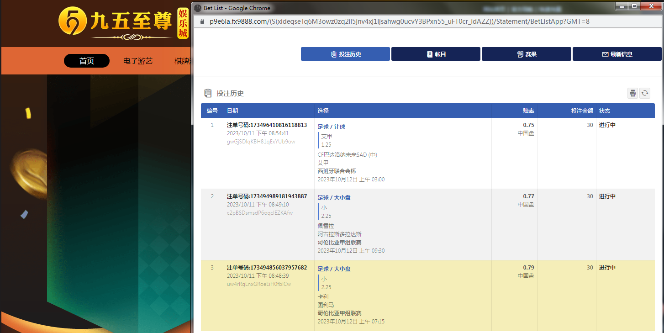Click 足球 / 大小盘 link in highlighted bet 3

point(334,269)
